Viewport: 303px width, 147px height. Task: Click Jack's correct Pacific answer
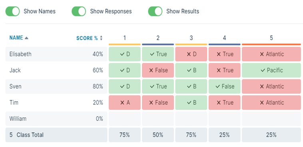coord(271,71)
